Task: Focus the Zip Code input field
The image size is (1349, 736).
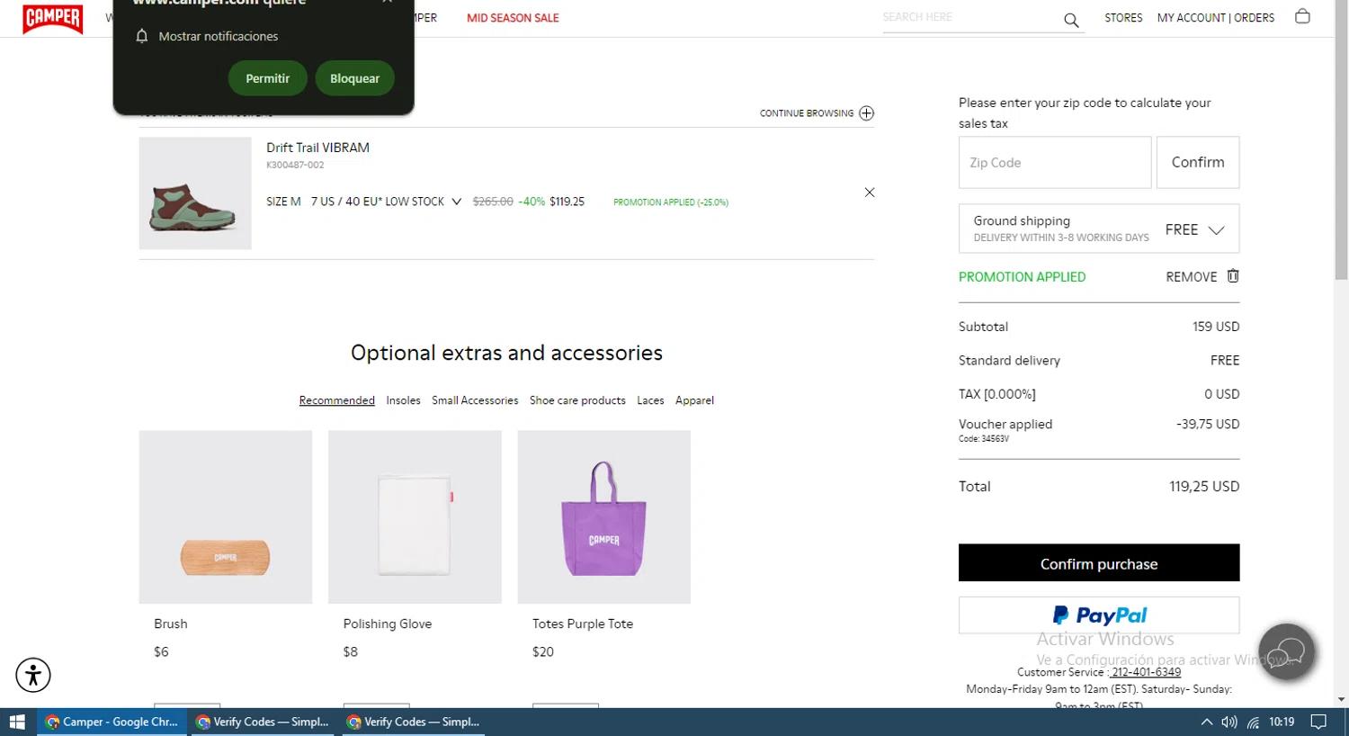Action: [x=1055, y=162]
